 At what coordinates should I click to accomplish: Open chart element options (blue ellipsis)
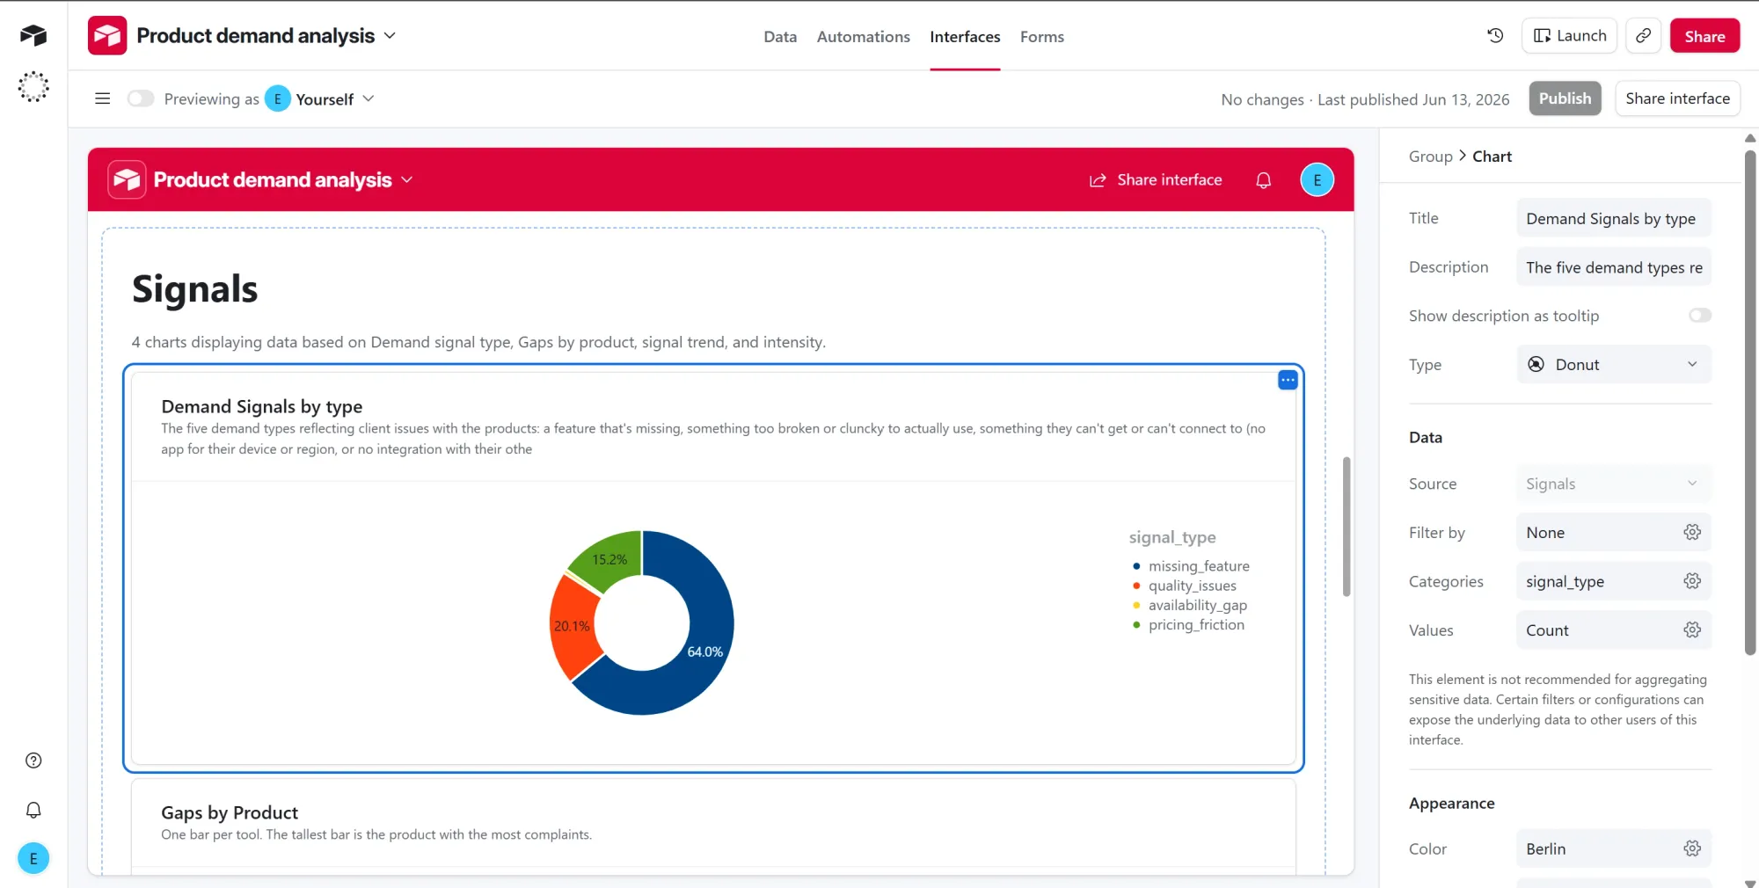pos(1288,380)
